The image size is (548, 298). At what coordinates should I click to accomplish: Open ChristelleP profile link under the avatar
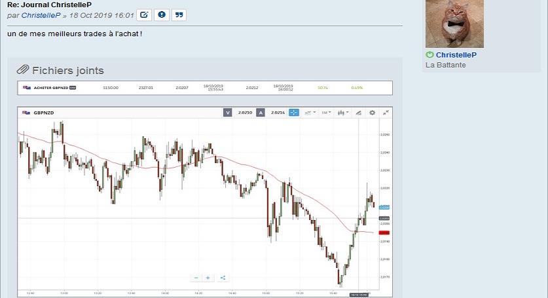[456, 55]
